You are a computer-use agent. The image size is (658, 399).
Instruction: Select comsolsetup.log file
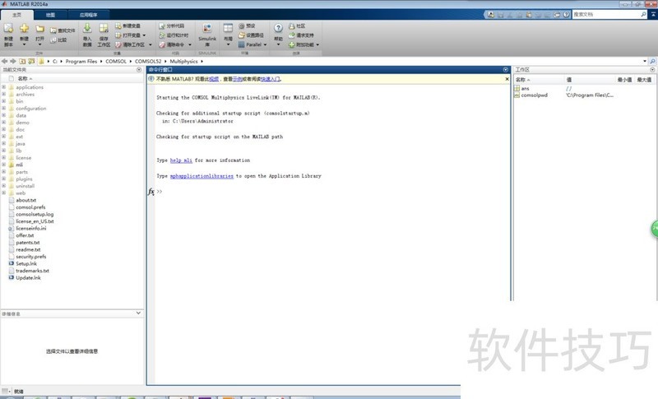click(35, 214)
